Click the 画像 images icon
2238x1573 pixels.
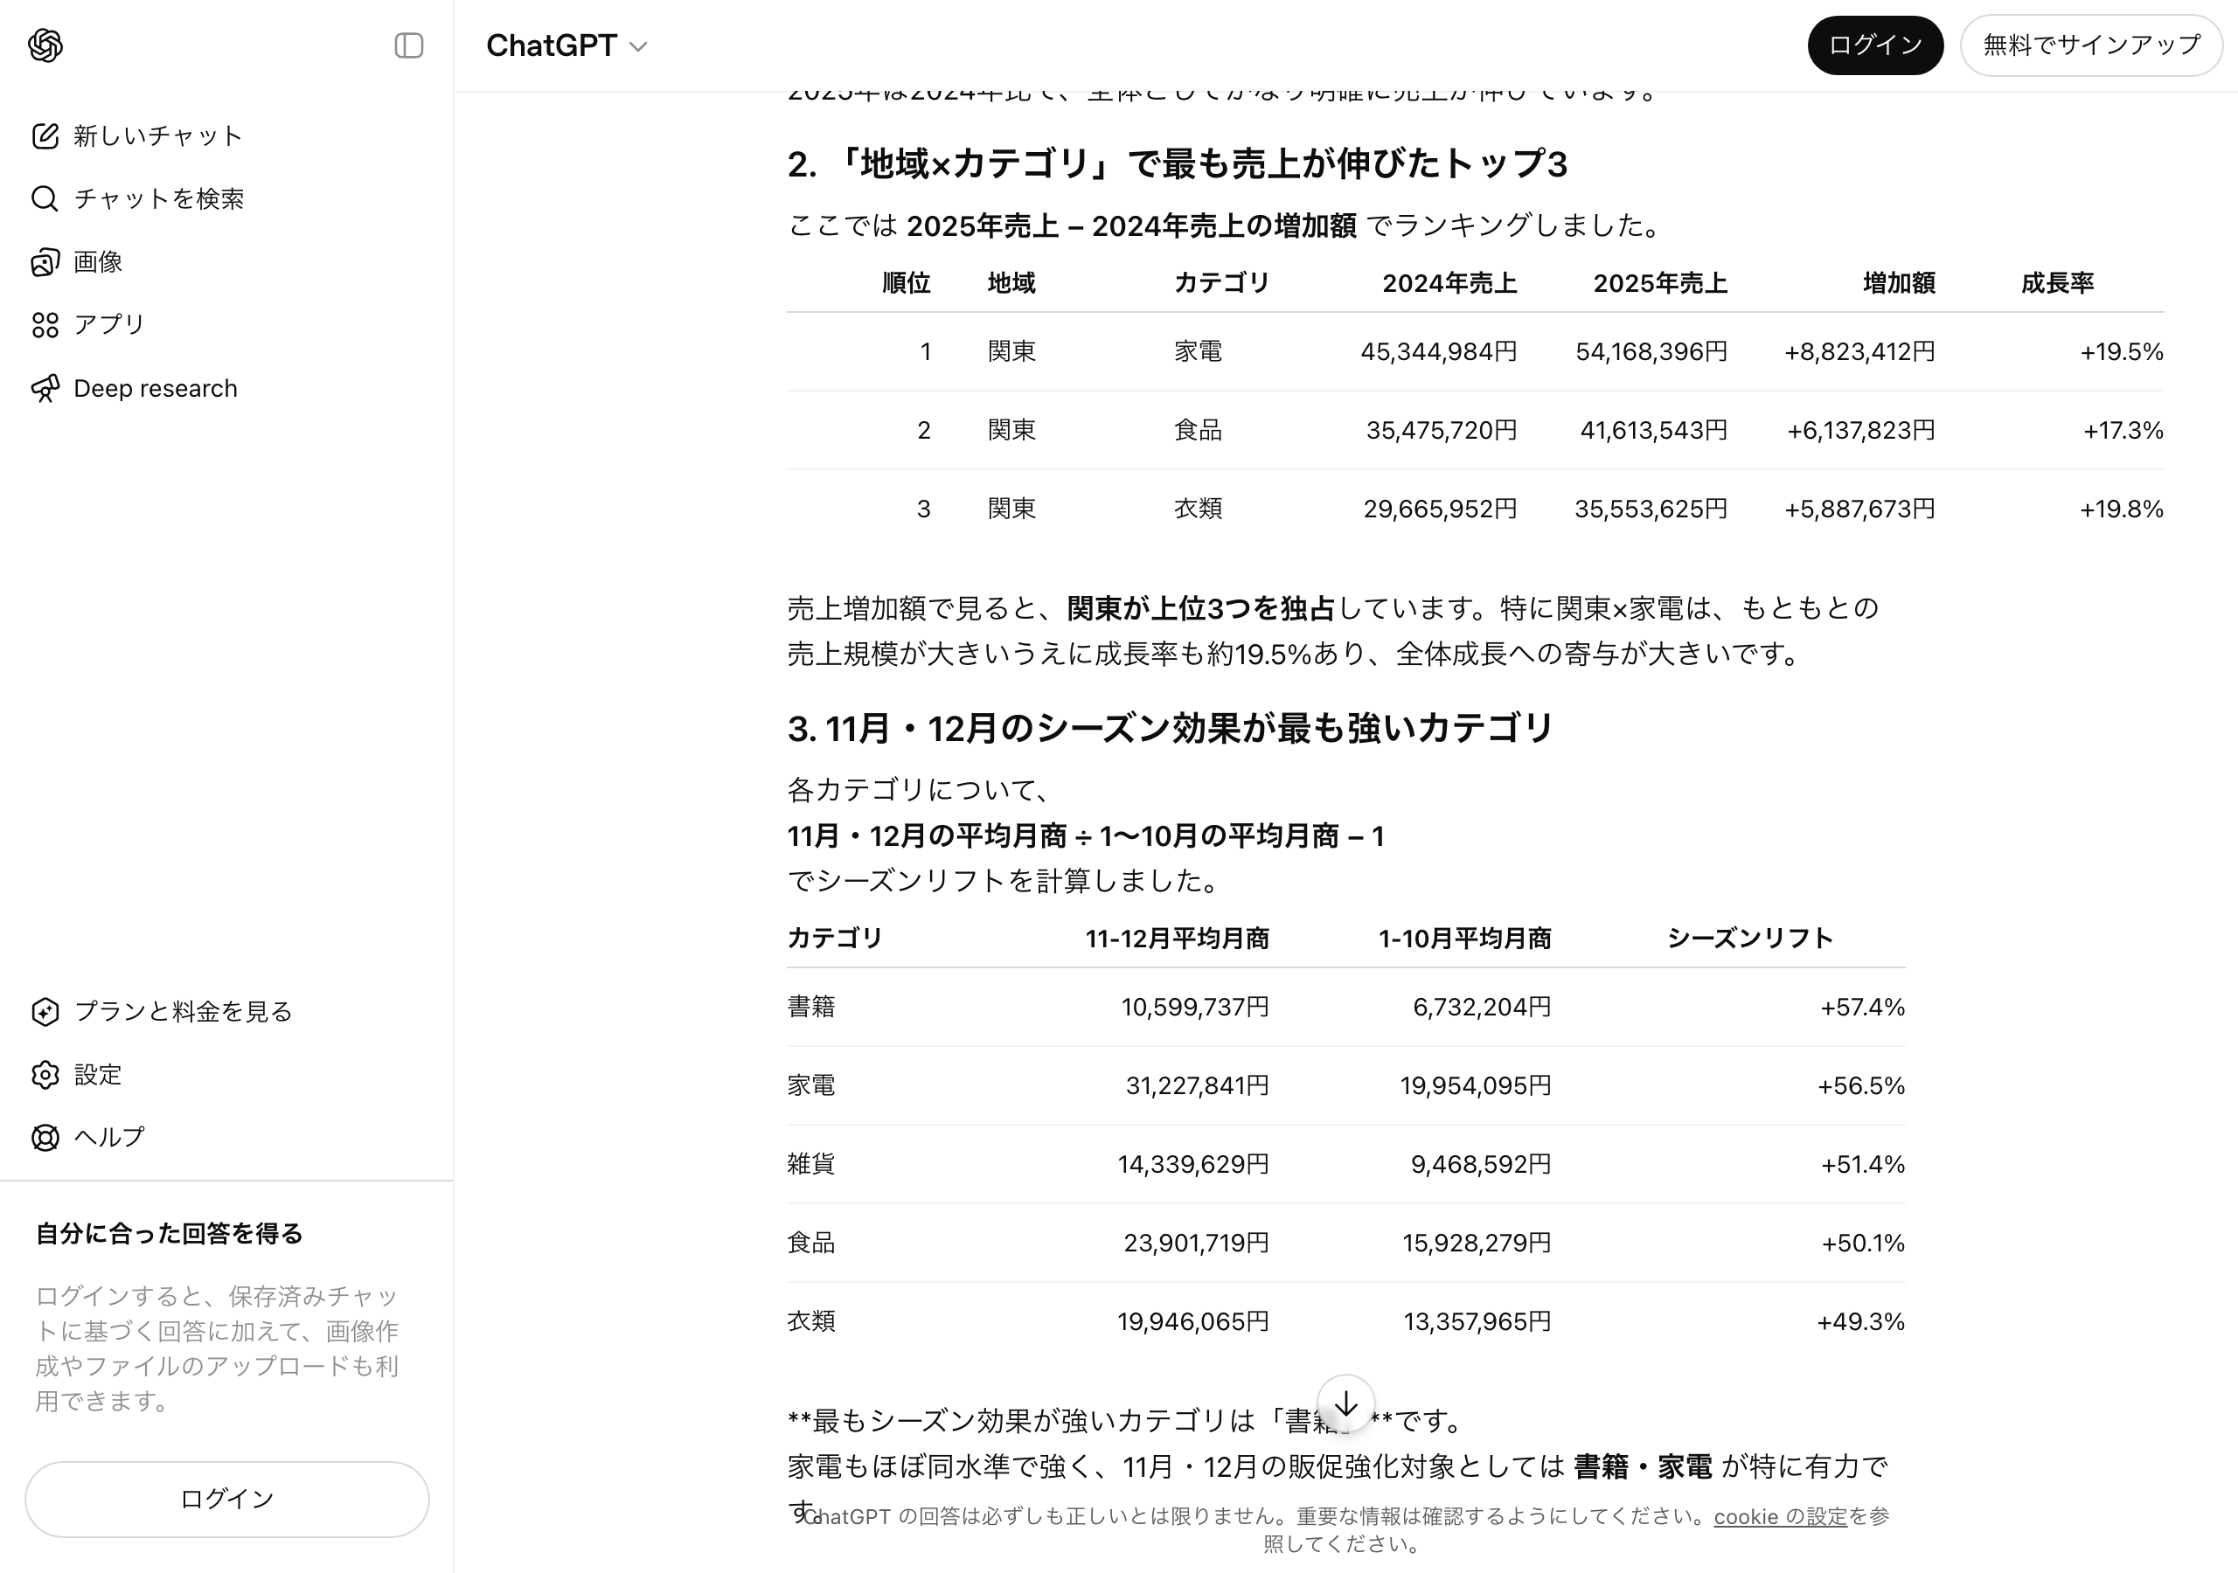[x=45, y=262]
